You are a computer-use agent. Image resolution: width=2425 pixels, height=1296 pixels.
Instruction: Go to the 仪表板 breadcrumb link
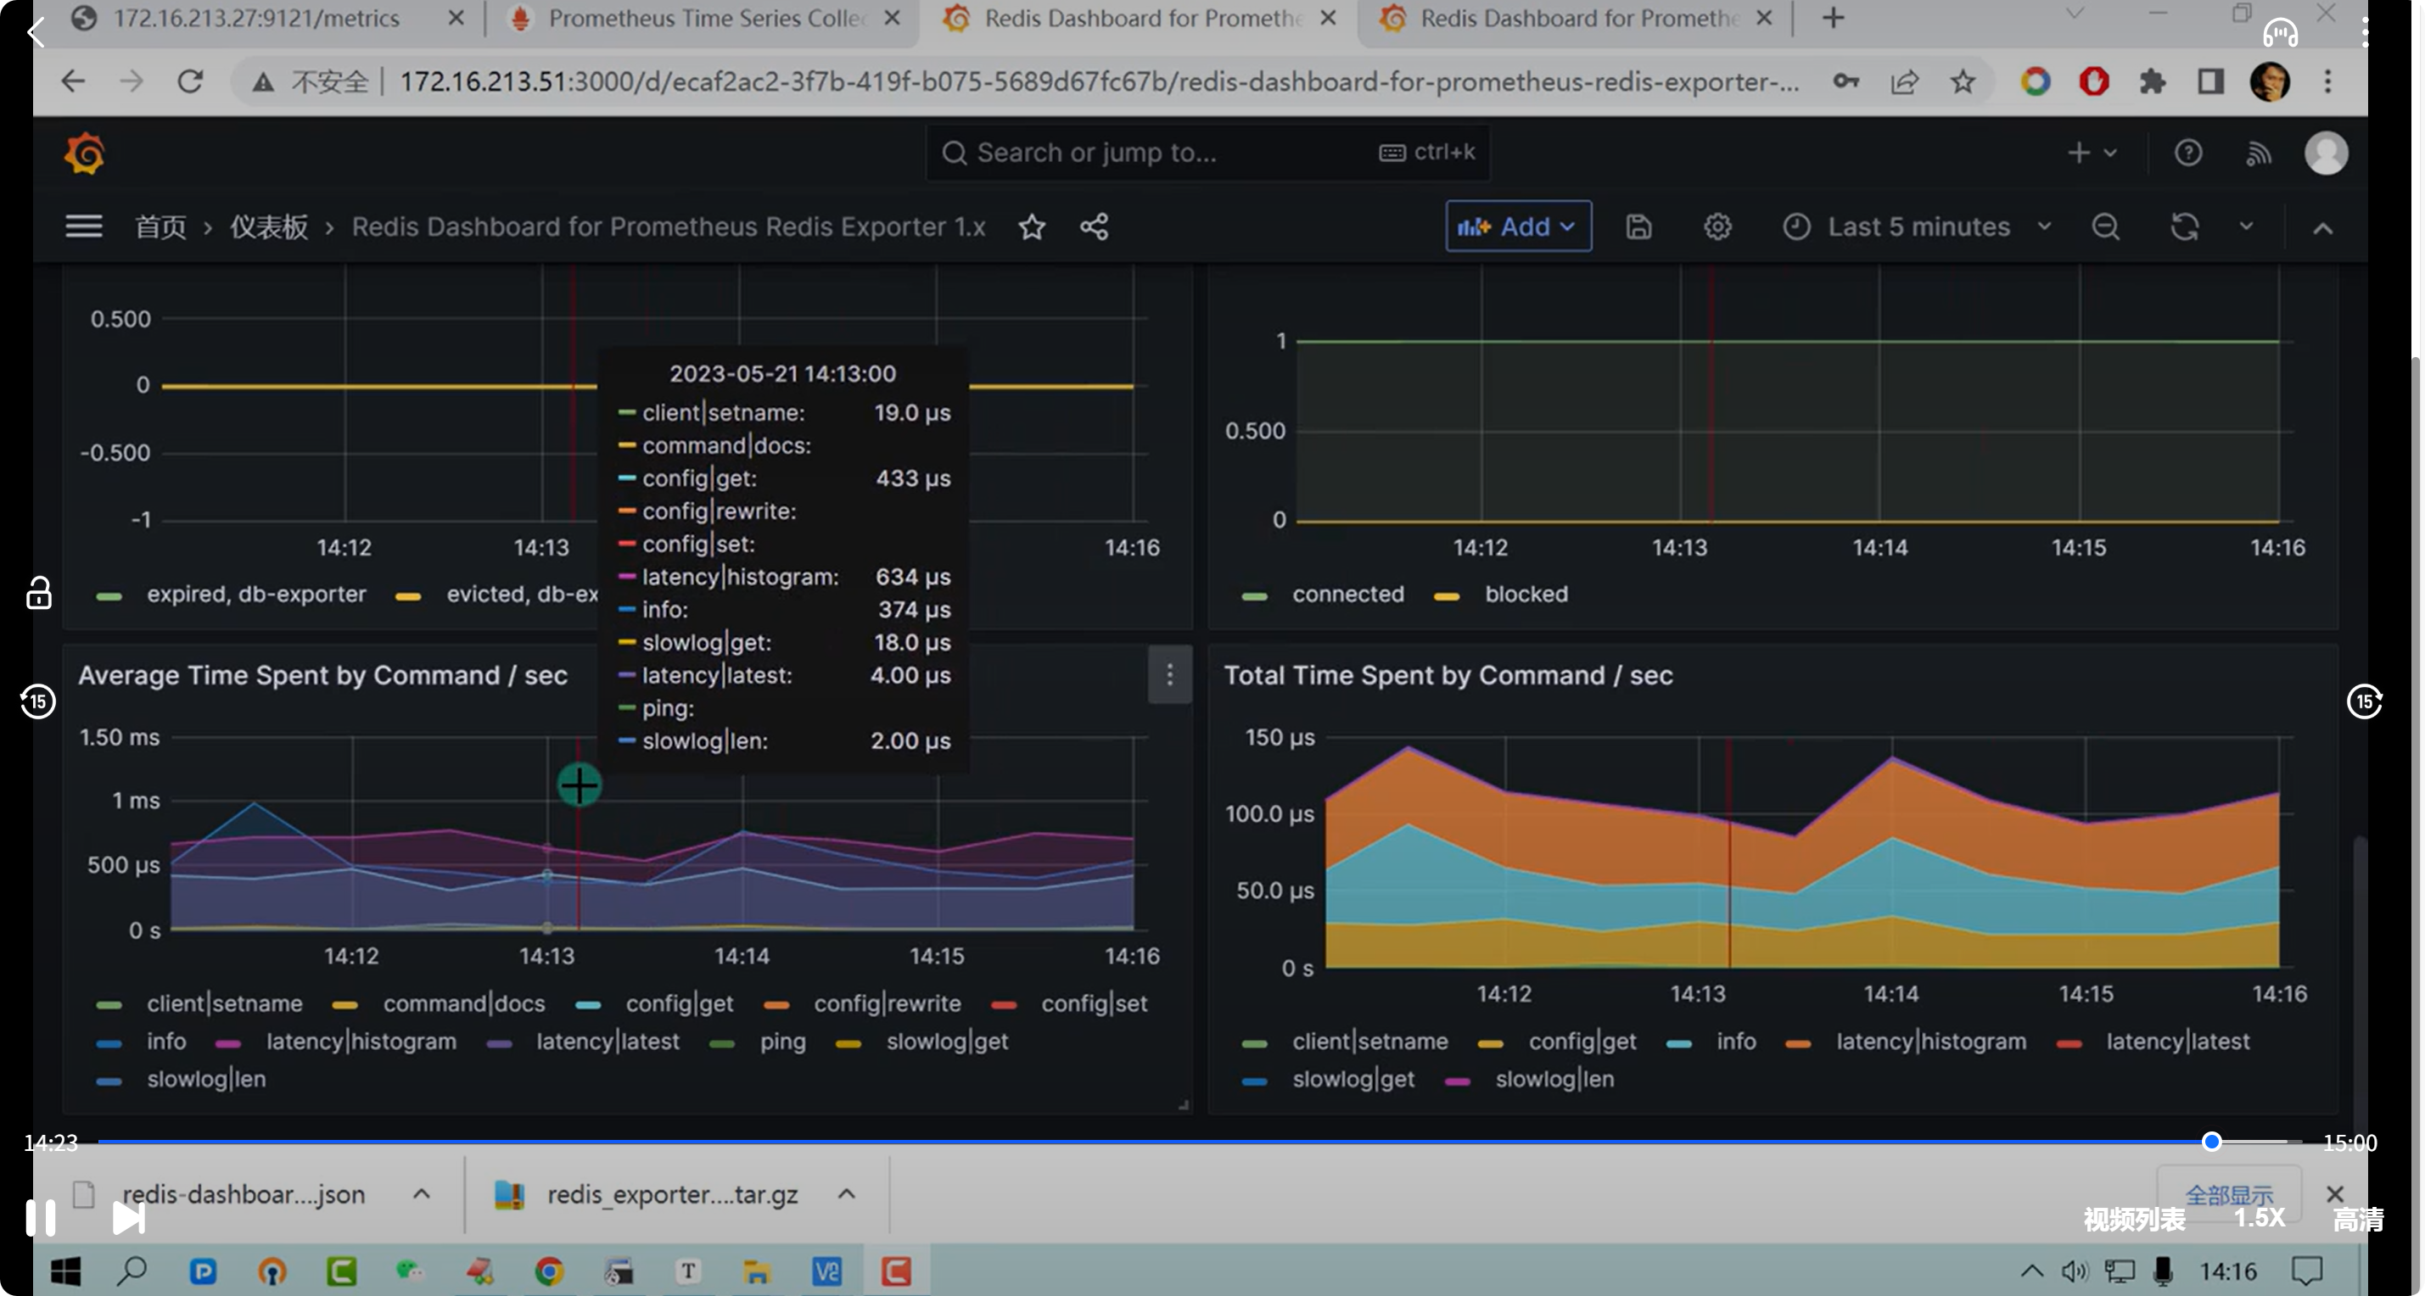(269, 226)
